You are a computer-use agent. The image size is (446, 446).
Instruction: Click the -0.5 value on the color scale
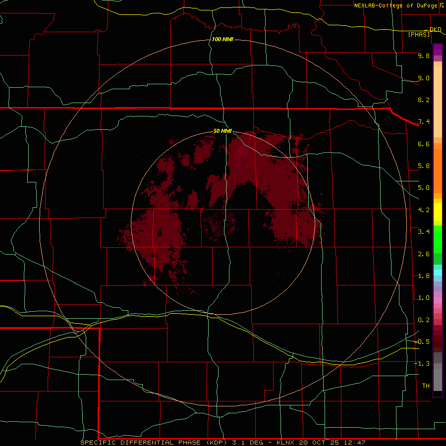coord(422,341)
